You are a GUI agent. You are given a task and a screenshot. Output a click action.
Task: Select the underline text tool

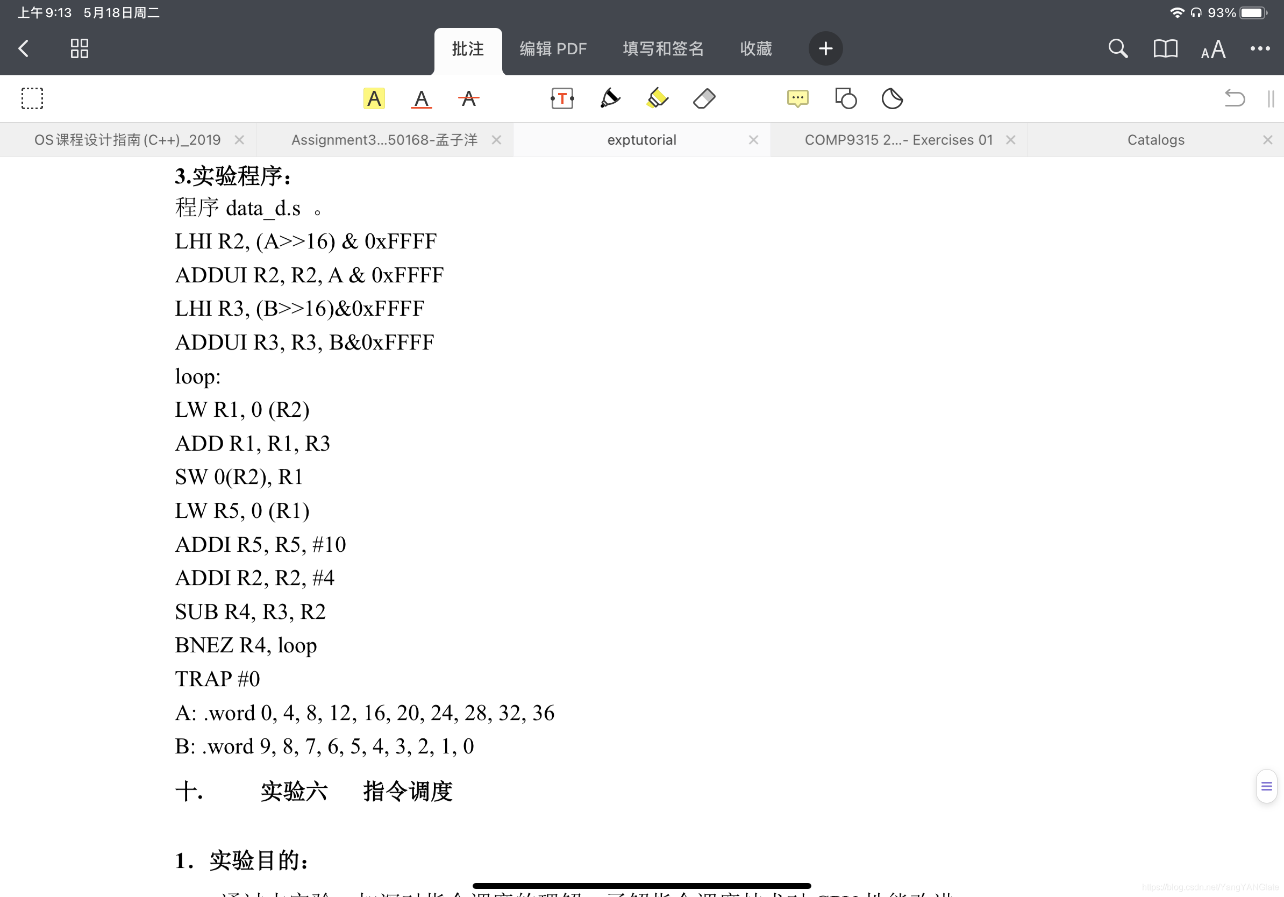point(421,99)
